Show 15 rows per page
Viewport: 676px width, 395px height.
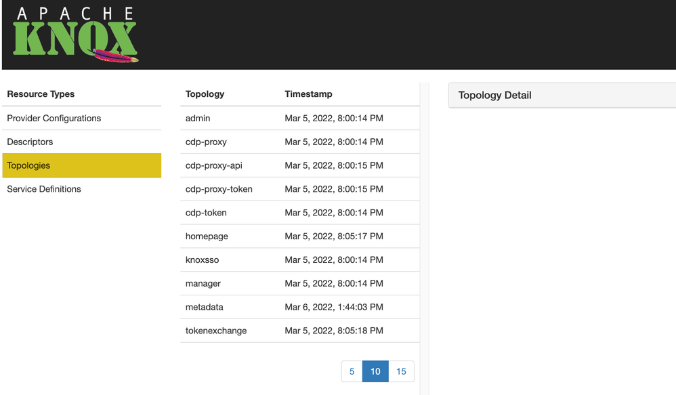[402, 371]
